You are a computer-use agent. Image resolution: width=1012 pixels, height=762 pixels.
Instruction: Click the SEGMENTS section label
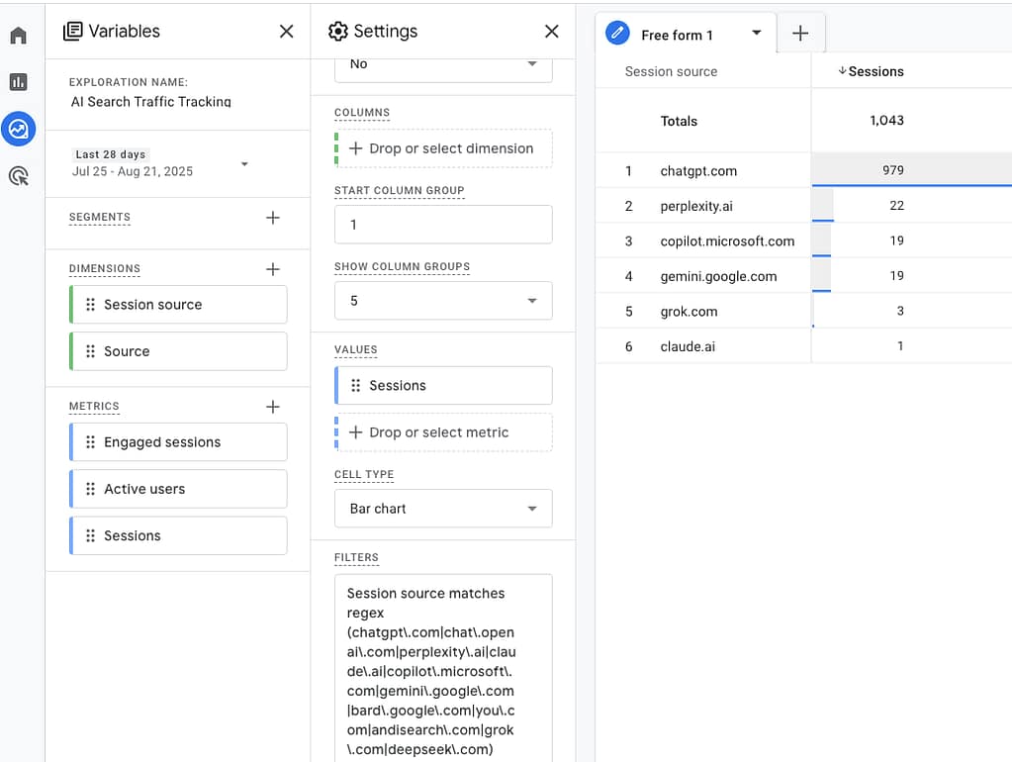[99, 217]
